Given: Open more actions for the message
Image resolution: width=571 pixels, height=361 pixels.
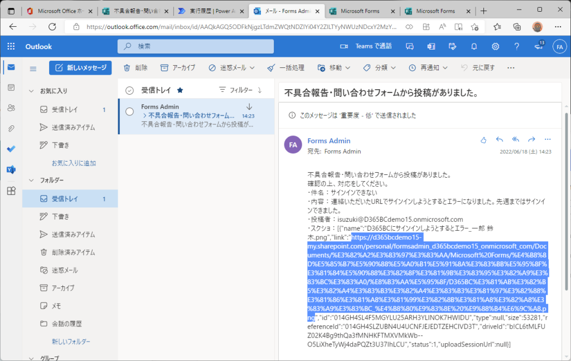Looking at the screenshot, I should 548,140.
